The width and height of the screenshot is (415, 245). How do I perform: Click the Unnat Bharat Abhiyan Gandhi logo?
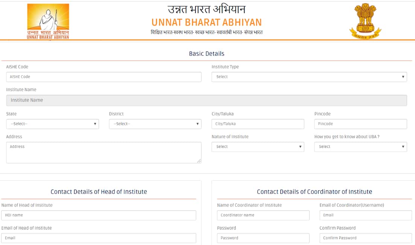pyautogui.click(x=48, y=21)
